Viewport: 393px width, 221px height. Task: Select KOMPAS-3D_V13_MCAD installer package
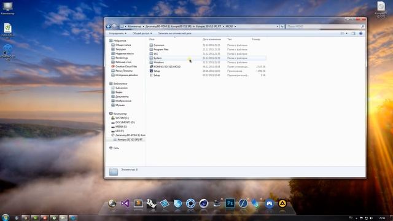pyautogui.click(x=167, y=67)
